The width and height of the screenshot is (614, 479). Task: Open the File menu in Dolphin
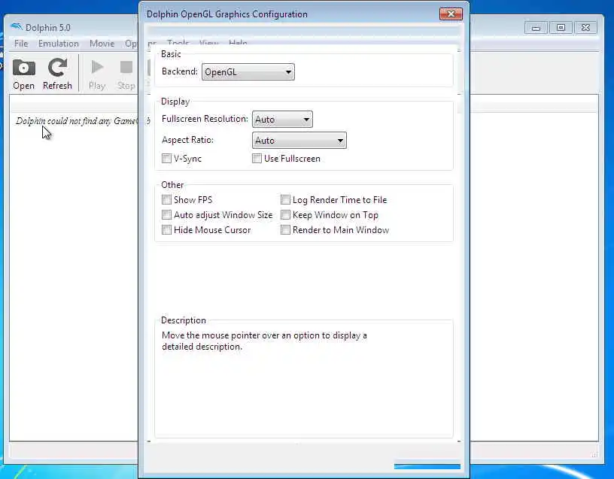click(x=21, y=44)
